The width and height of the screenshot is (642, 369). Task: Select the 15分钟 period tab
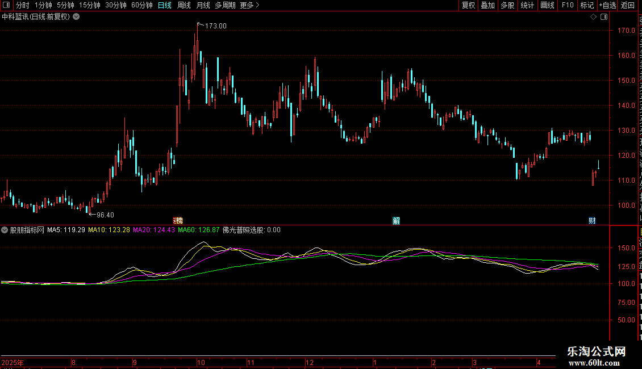(90, 5)
